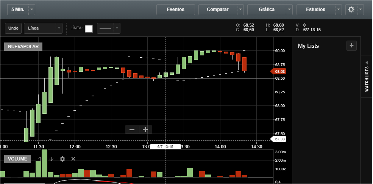Expand the Gráfica dropdown arrow

pos(289,9)
